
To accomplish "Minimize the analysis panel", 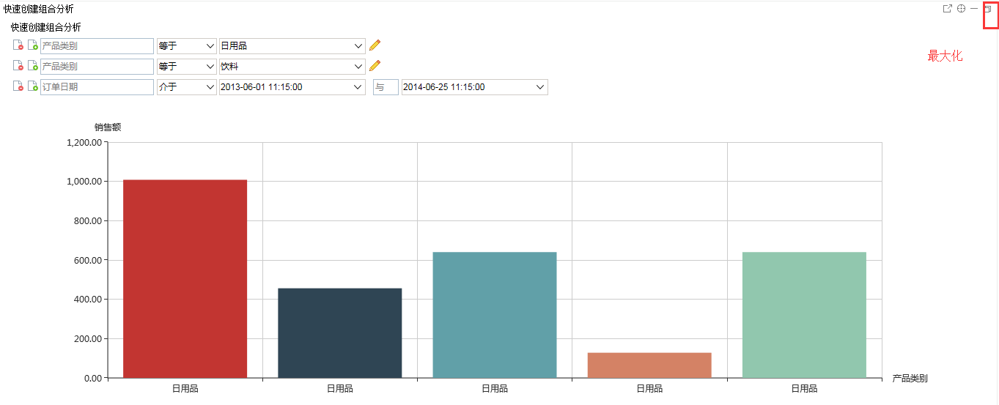I will [974, 9].
